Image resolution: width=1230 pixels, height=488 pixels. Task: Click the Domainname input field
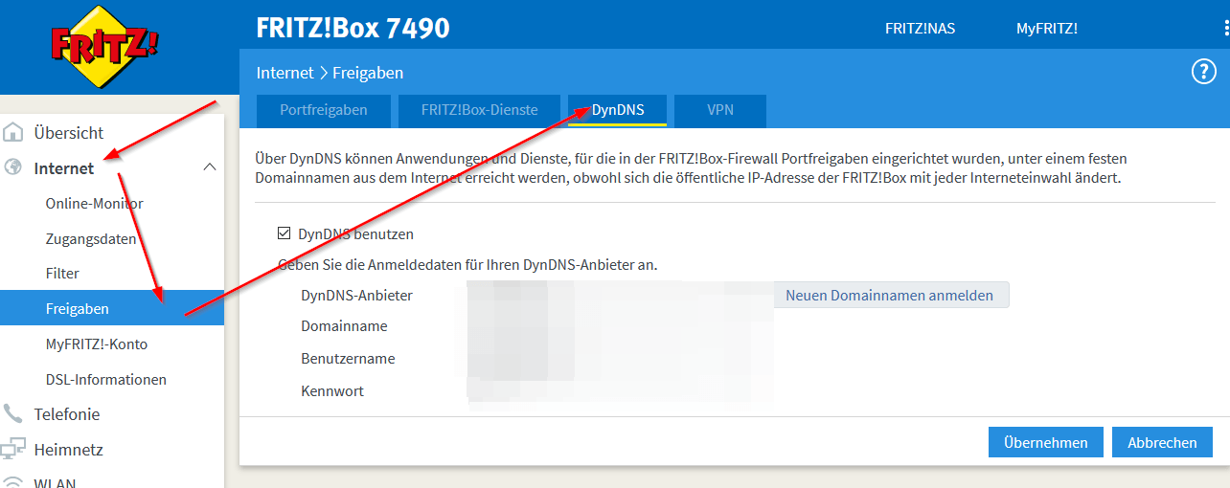point(620,326)
